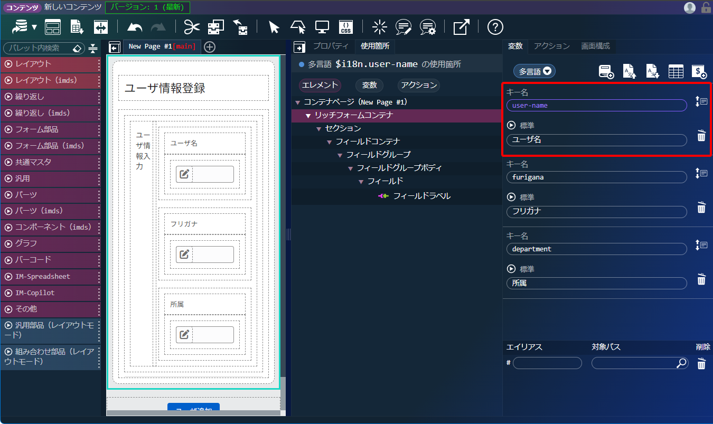Click the table grid view icon
The height and width of the screenshot is (424, 713).
(x=676, y=72)
